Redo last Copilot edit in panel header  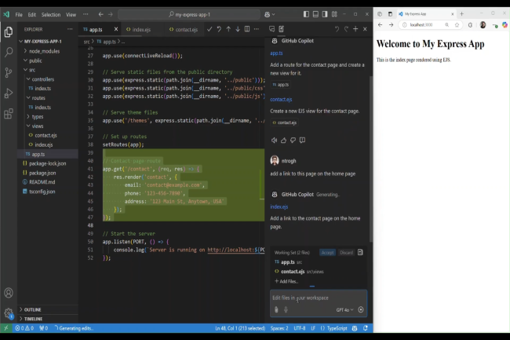346,29
